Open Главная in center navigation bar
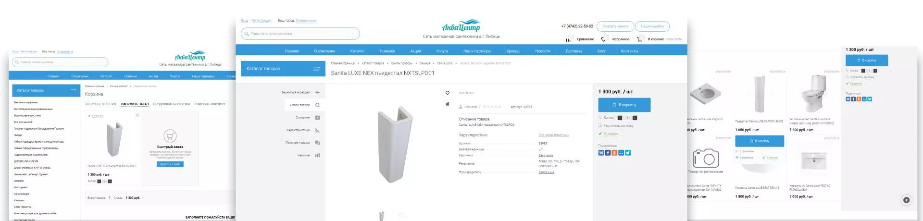 click(292, 51)
